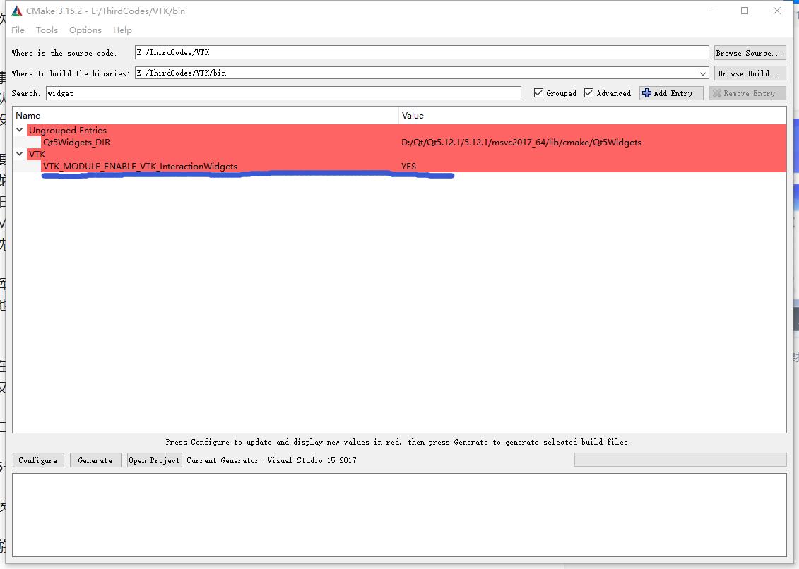799x569 pixels.
Task: Click the source code path field
Action: 422,52
